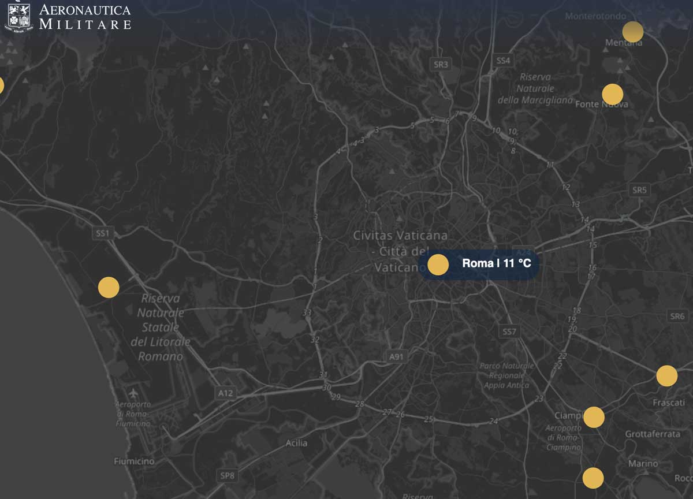Viewport: 693px width, 499px height.
Task: Click the partial yellow marker at left edge
Action: [x=1, y=85]
